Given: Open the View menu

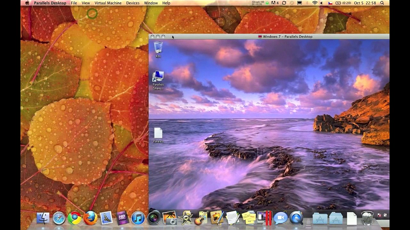Looking at the screenshot, I should point(86,3).
